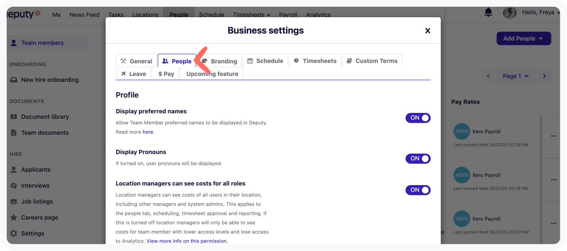Follow the 'here' read more link
Screen dimensions: 567x251
(147, 132)
